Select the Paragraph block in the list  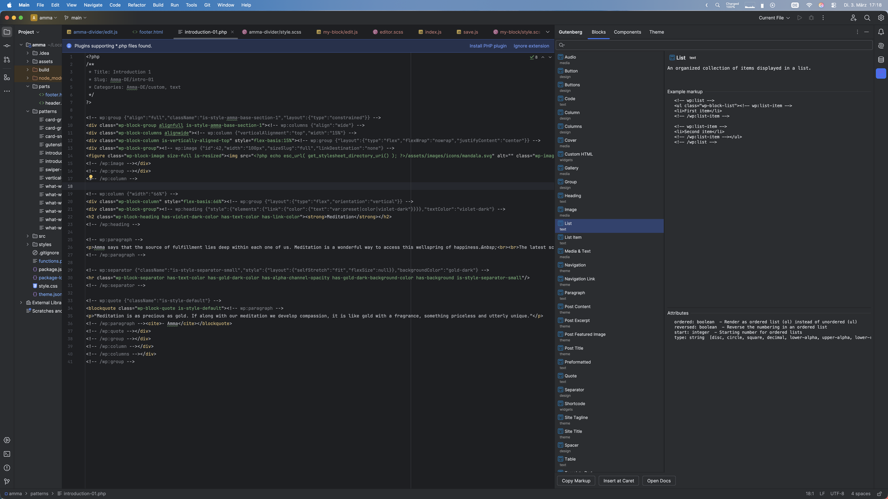tap(609, 295)
